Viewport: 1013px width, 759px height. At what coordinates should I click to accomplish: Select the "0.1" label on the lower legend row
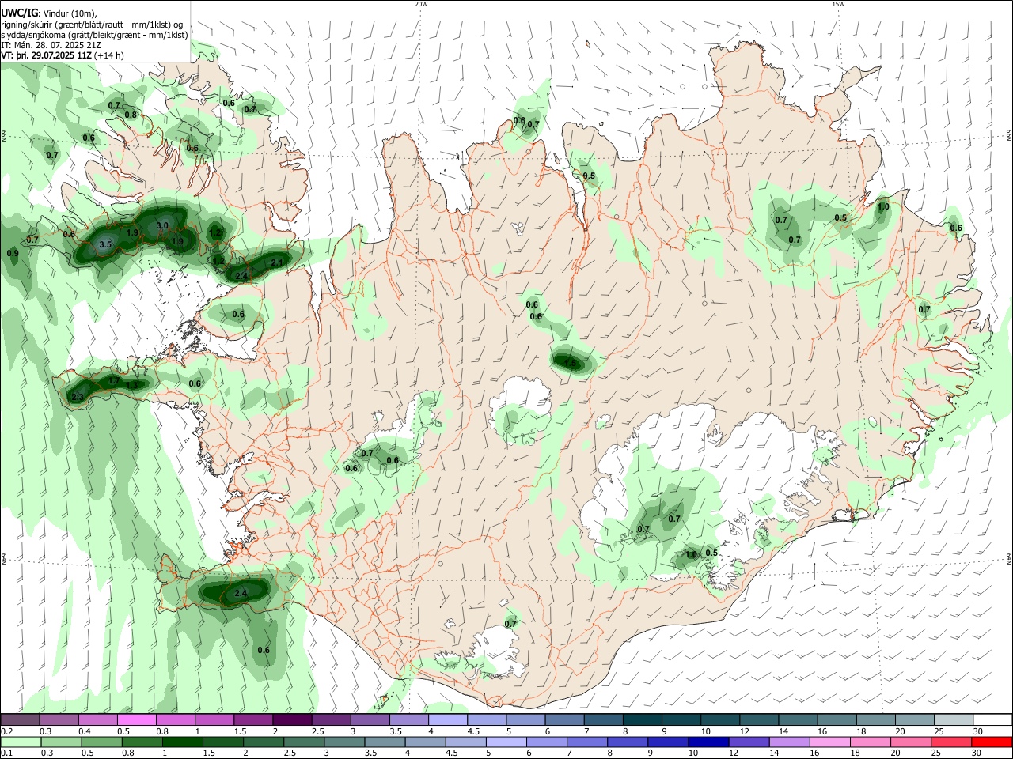click(7, 753)
